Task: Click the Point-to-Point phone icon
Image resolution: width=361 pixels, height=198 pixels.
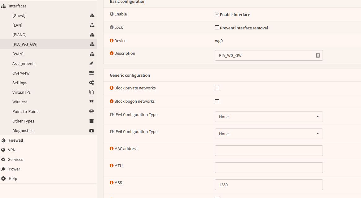Action: [x=91, y=111]
